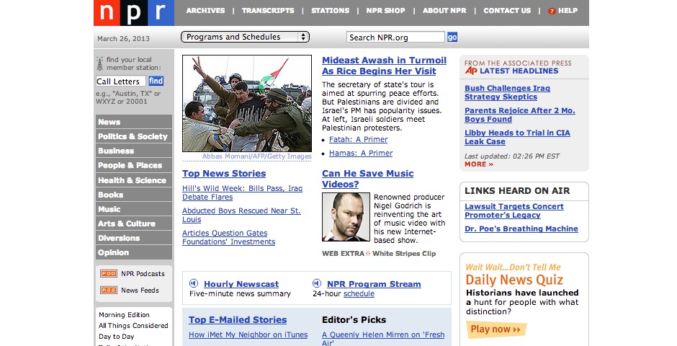This screenshot has width=677, height=346.
Task: Select Arts & Culture in the sidebar
Action: [x=134, y=223]
